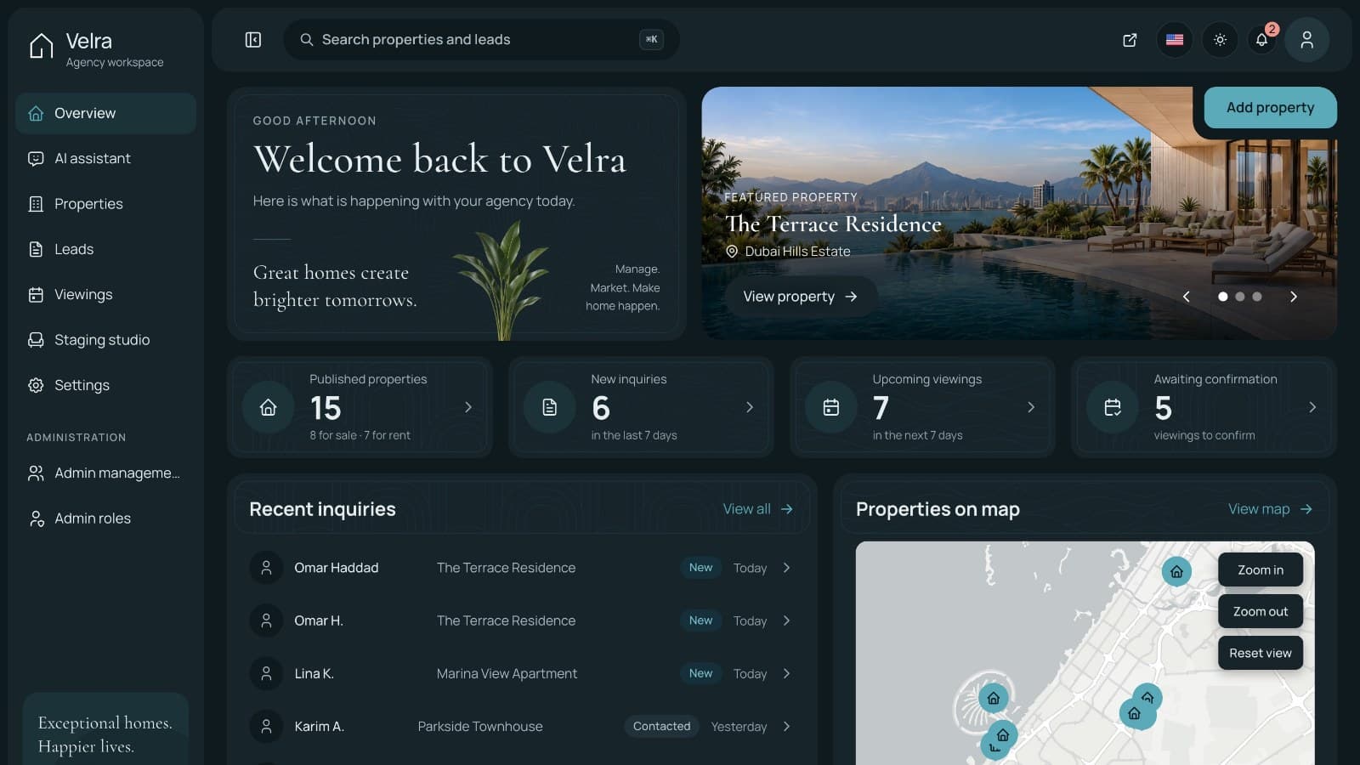Go to Overview in the sidebar
1360x765 pixels.
(105, 113)
